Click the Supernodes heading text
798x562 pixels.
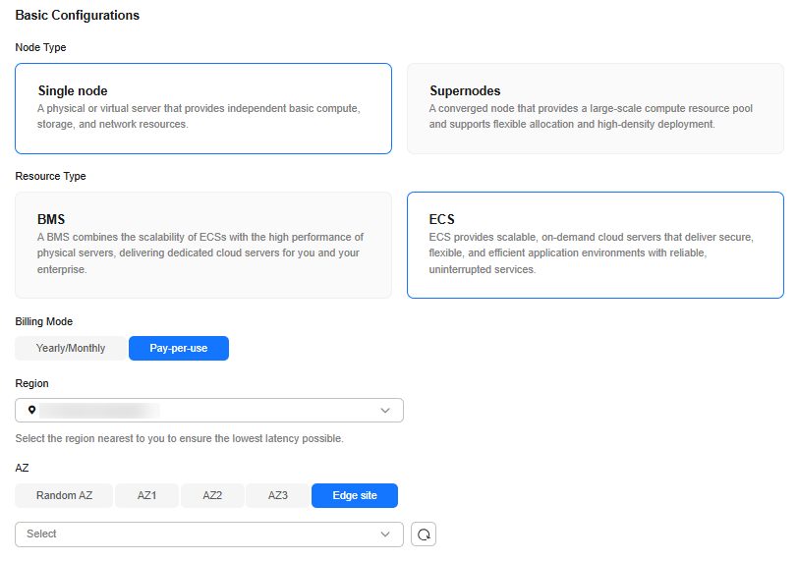(465, 91)
